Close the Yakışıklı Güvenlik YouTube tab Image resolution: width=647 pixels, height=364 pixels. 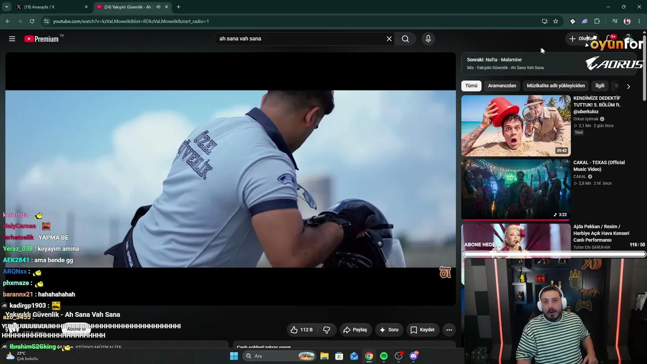[x=166, y=7]
